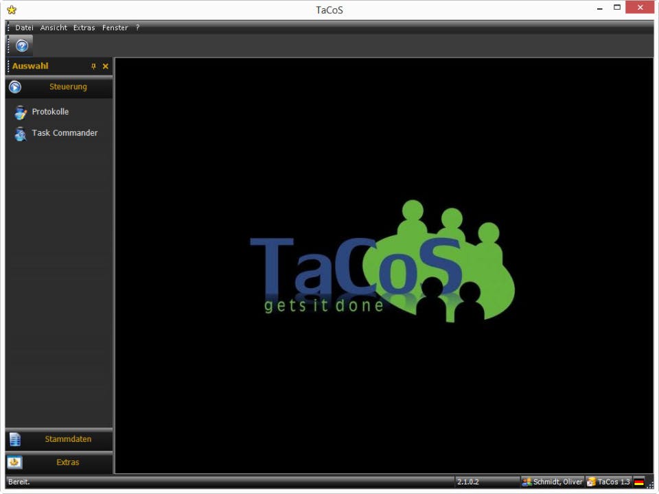659x494 pixels.
Task: Maximize the TaCoS window
Action: point(617,8)
